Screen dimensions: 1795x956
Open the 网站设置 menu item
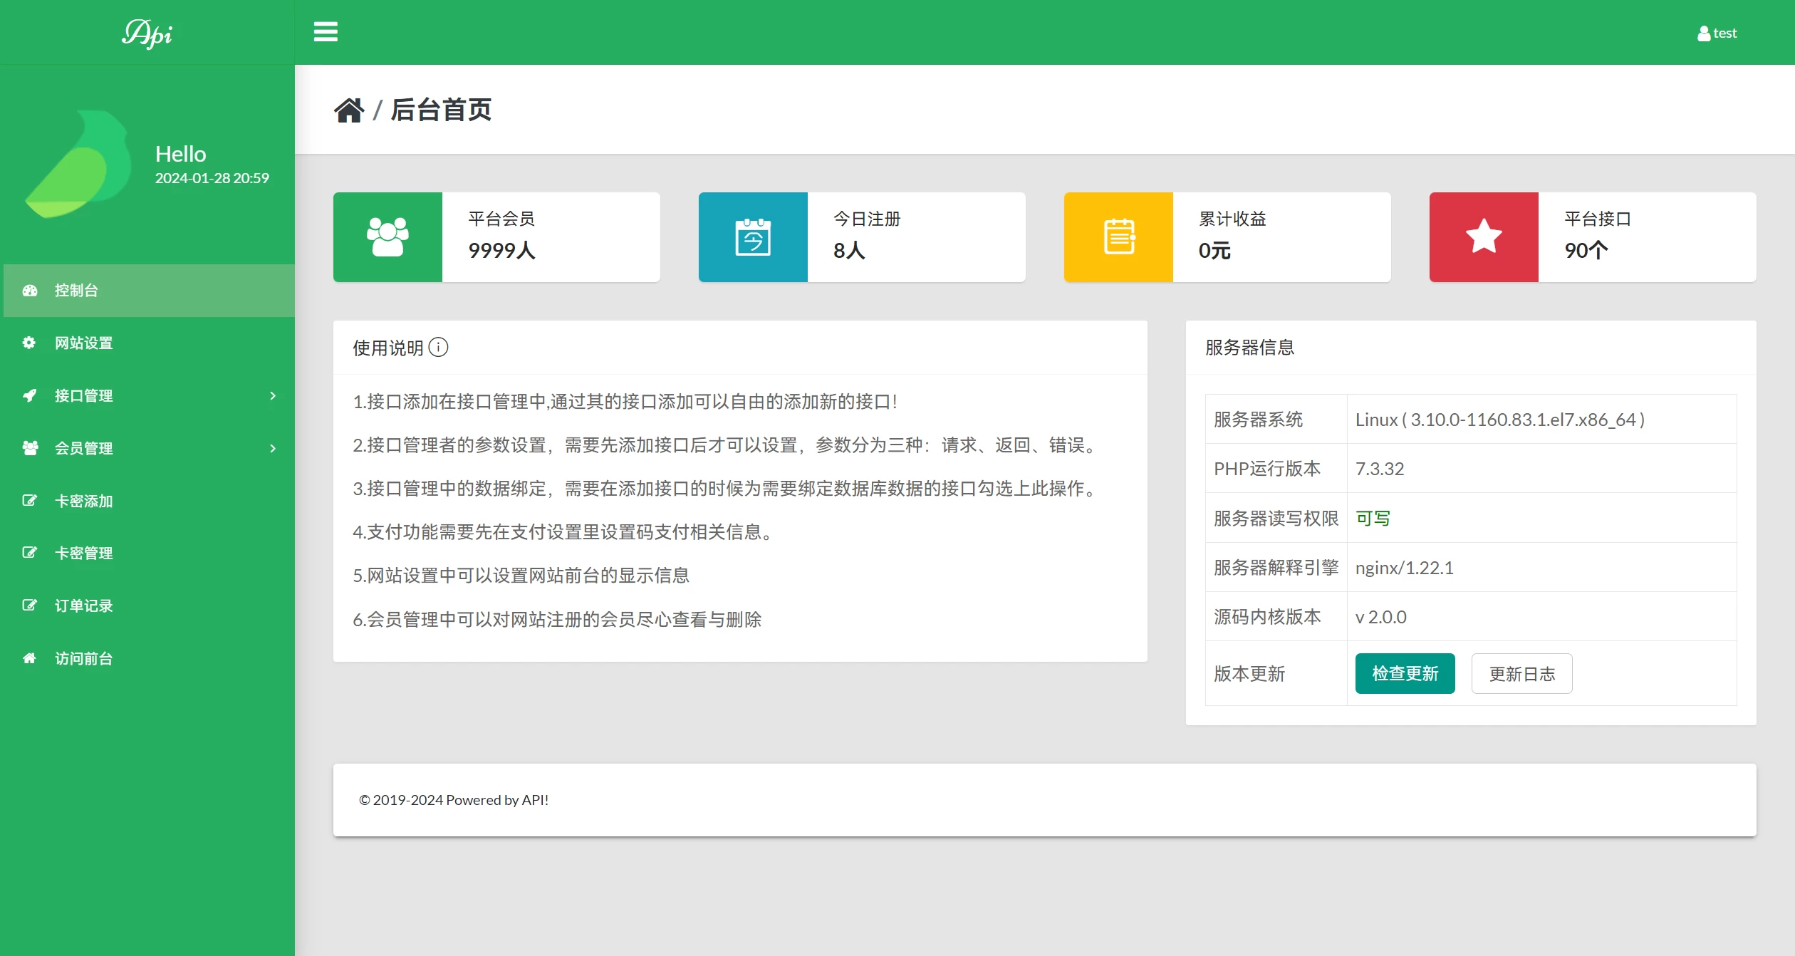(x=83, y=343)
